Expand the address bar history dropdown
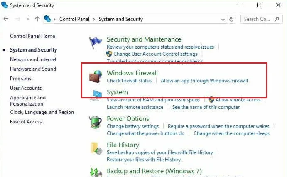The width and height of the screenshot is (287, 177). 223,19
